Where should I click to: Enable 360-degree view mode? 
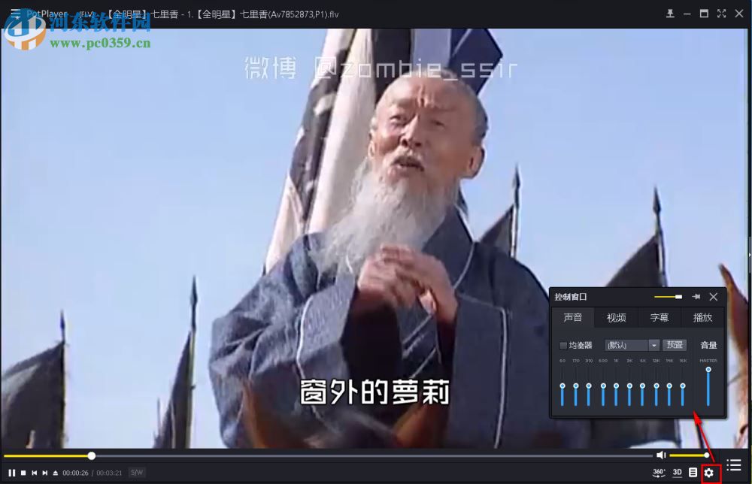point(658,472)
